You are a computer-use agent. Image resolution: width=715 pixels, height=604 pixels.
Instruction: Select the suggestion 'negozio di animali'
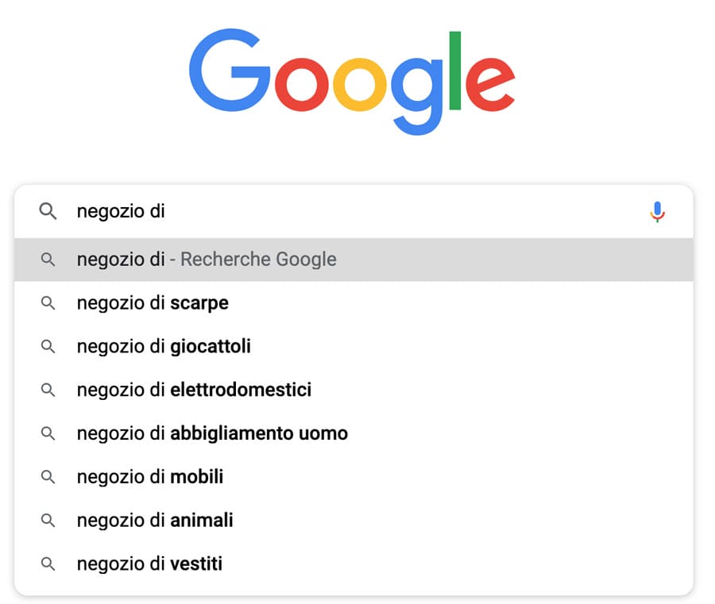(x=153, y=520)
